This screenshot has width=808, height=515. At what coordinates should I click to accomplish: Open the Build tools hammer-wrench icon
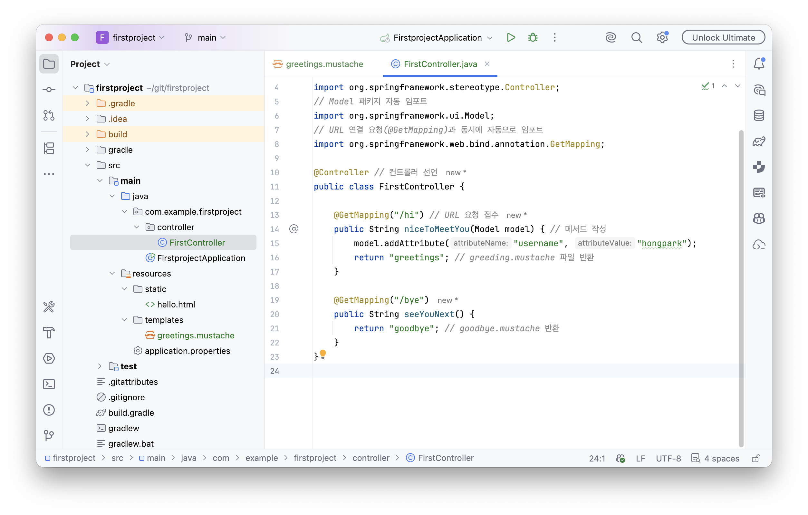click(49, 307)
